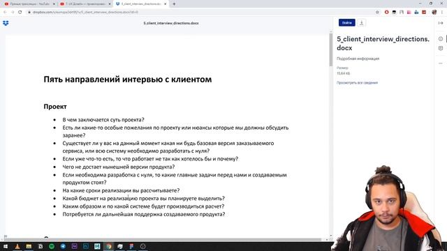Viewport: 447px width, 251px height.
Task: Click the line На какие сроки реализации вы рассчитываете?
Action: tap(121, 190)
